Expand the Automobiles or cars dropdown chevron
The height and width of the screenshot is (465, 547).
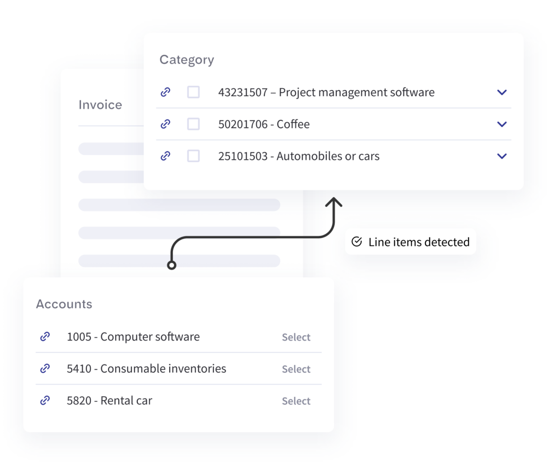tap(502, 156)
